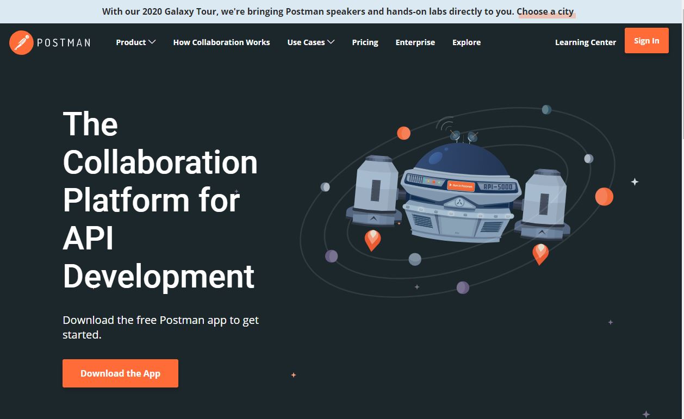Click the Run in Postman button on spaceship
684x419 pixels.
461,186
